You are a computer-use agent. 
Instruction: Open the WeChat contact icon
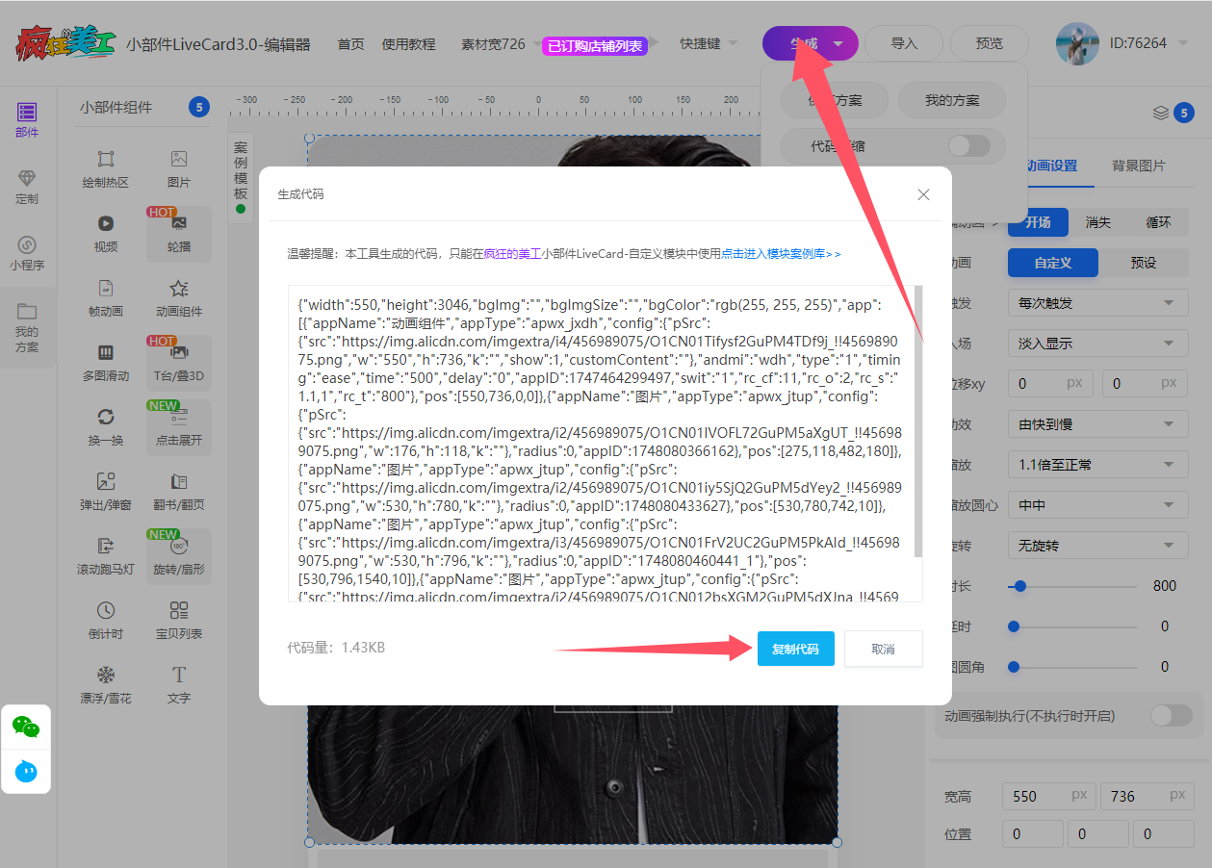click(26, 728)
